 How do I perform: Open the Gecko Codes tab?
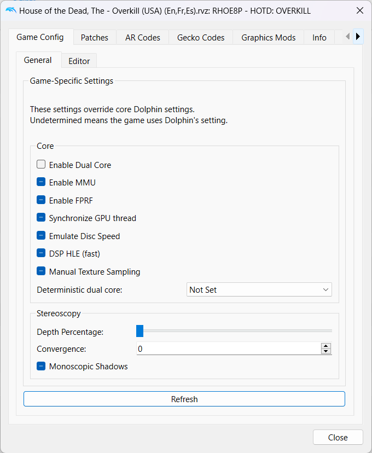point(201,38)
